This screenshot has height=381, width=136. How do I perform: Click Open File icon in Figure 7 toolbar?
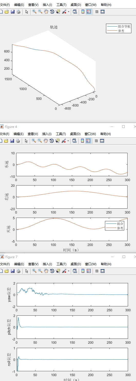pos(7,271)
